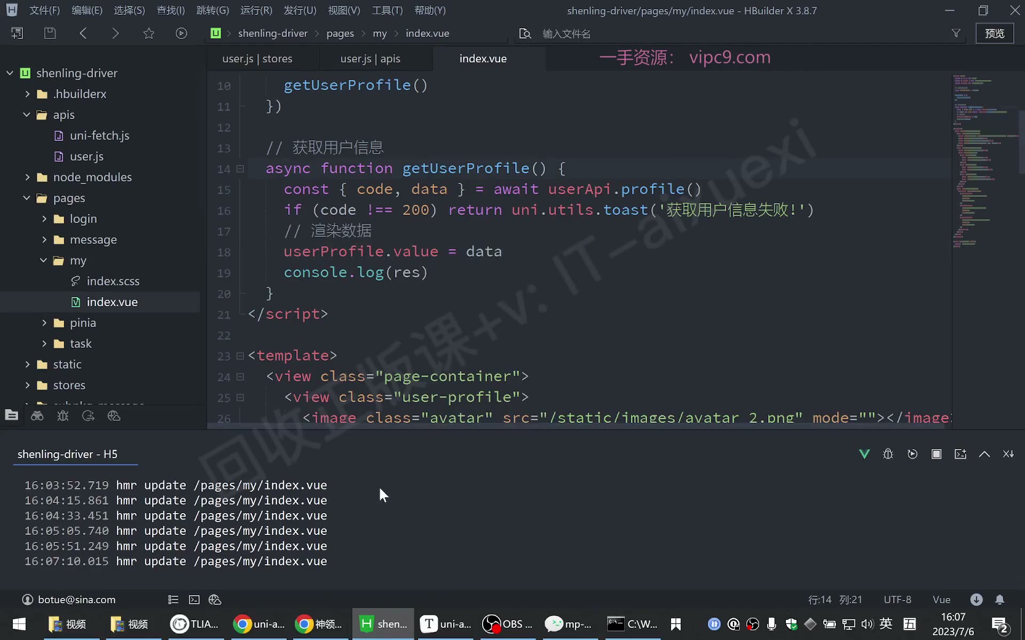The height and width of the screenshot is (640, 1025).
Task: Click the green V Vue icon in console
Action: [x=864, y=454]
